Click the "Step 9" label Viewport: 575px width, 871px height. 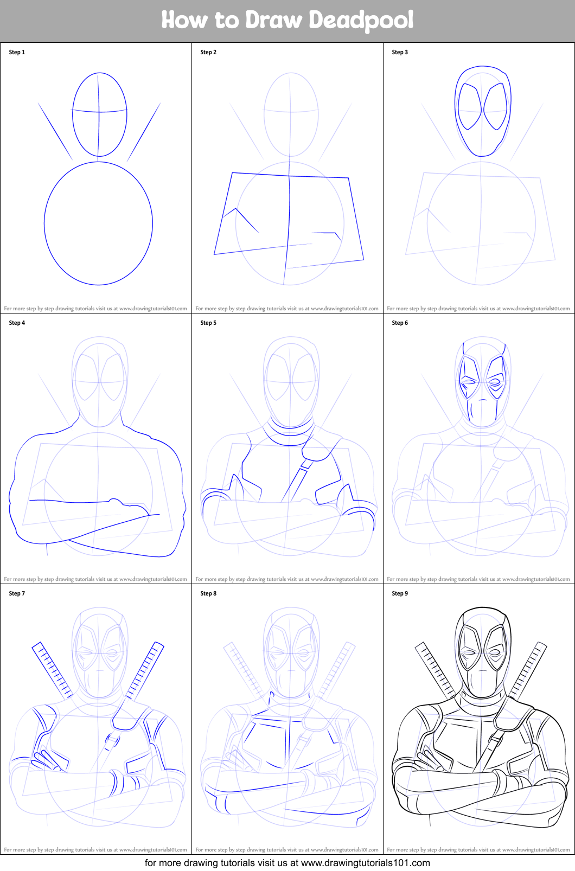tap(400, 593)
